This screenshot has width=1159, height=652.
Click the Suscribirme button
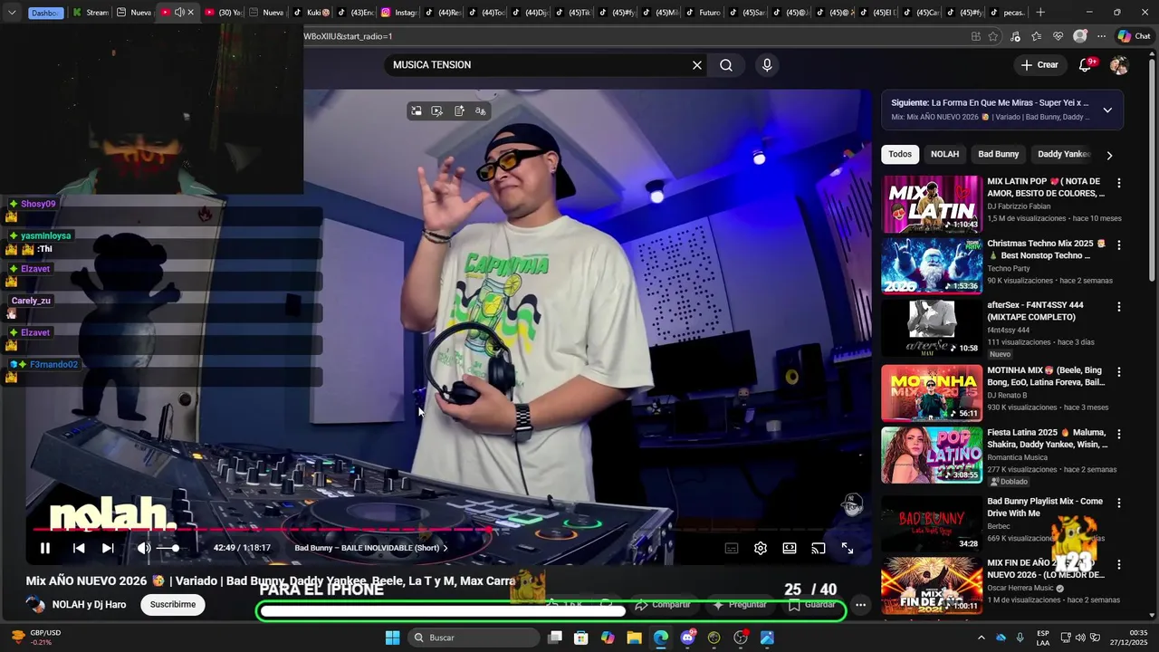(173, 604)
